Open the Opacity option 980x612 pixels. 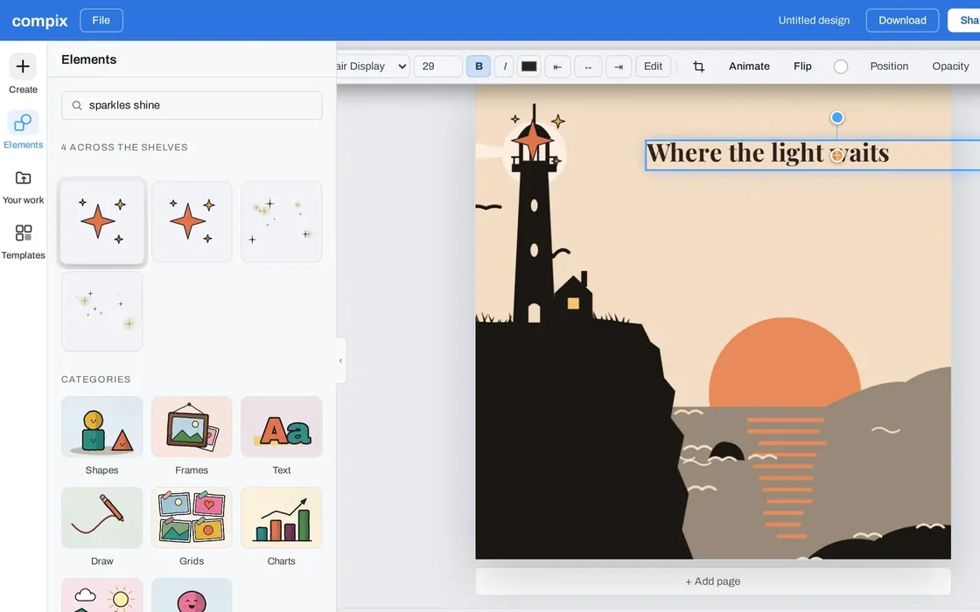(x=950, y=66)
